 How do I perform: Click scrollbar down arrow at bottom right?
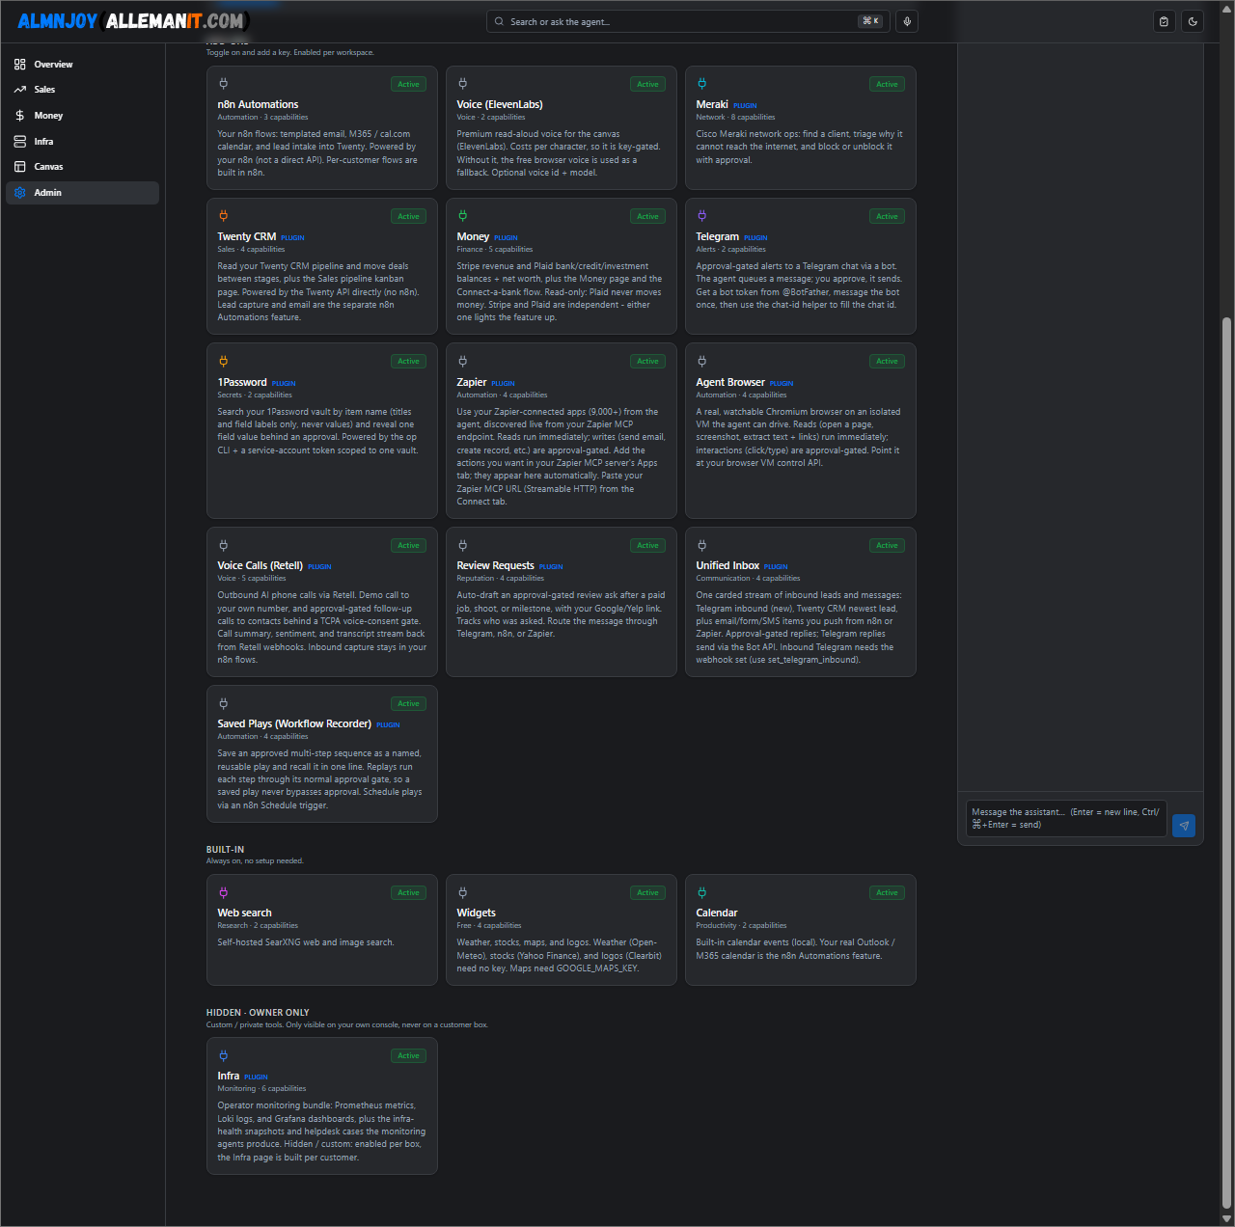[x=1226, y=1218]
